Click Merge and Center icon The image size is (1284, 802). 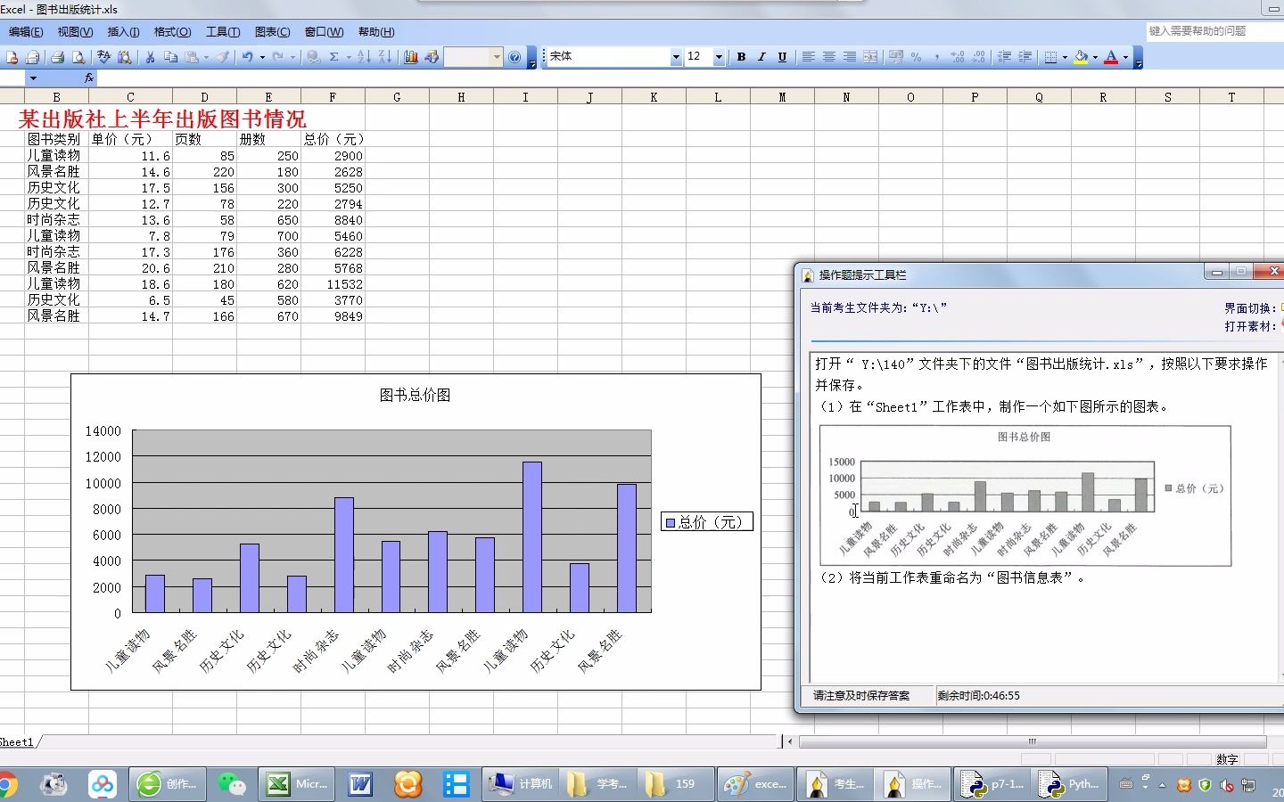pyautogui.click(x=870, y=57)
